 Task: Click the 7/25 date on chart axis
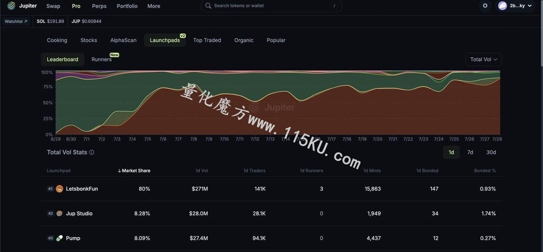[x=454, y=139]
